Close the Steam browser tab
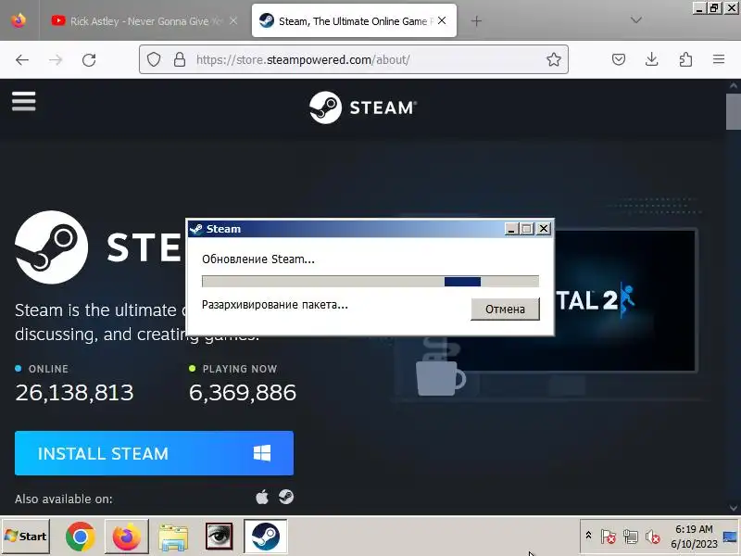The image size is (741, 556). [x=442, y=20]
